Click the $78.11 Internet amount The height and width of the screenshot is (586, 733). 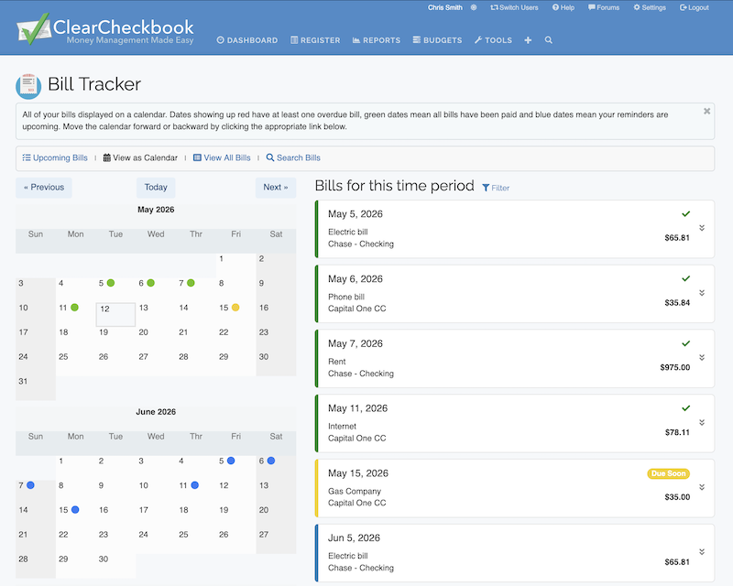tap(677, 432)
